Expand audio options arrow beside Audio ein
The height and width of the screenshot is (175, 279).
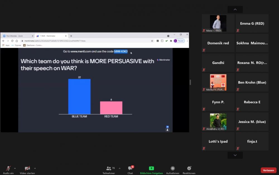tap(15, 168)
